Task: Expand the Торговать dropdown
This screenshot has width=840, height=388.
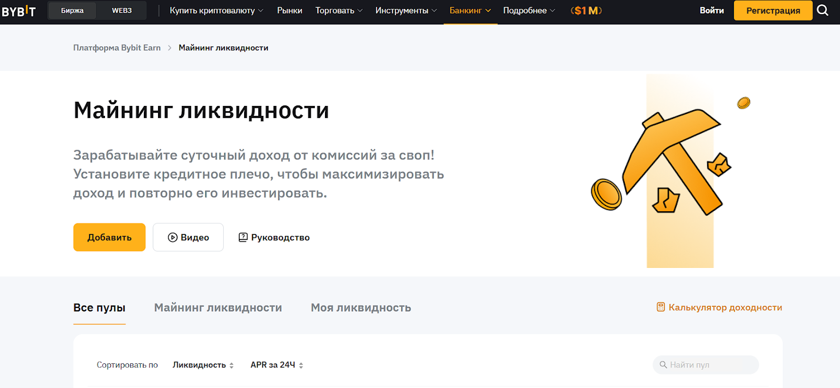Action: (339, 10)
